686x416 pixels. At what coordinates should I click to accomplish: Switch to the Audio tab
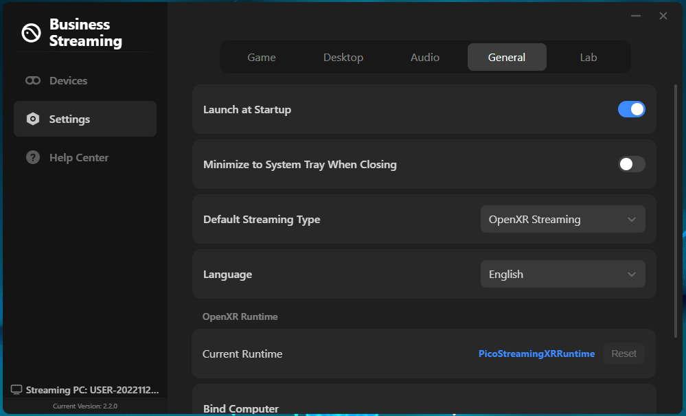coord(425,57)
